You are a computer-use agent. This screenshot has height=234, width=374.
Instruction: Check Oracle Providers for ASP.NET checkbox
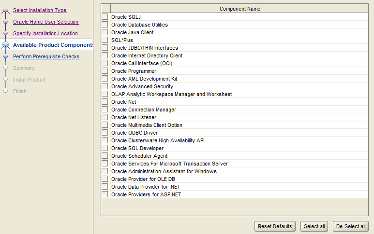pos(105,194)
